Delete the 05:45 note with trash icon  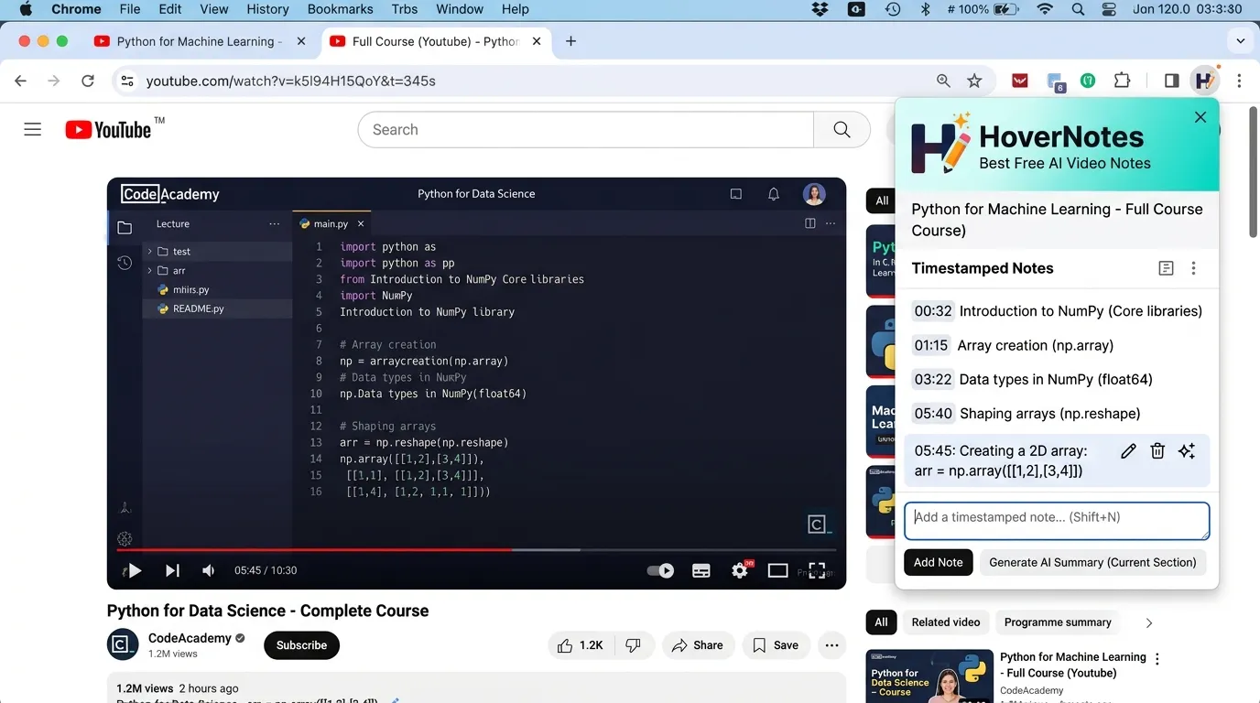1157,450
